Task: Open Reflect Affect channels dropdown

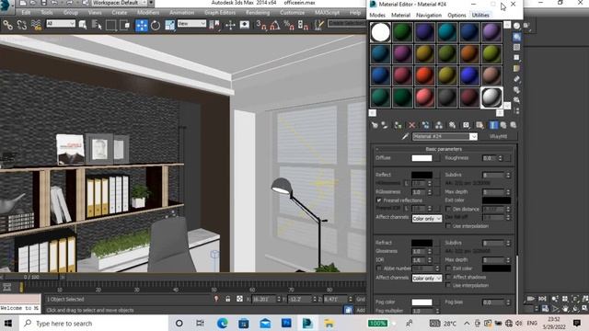Action: tap(427, 219)
